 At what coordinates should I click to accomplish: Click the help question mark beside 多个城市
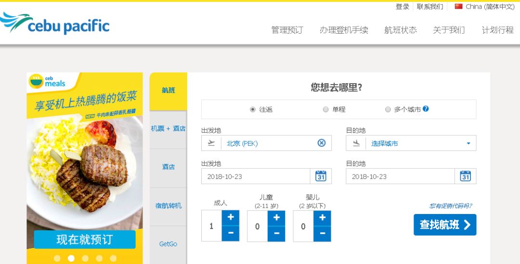click(x=426, y=109)
